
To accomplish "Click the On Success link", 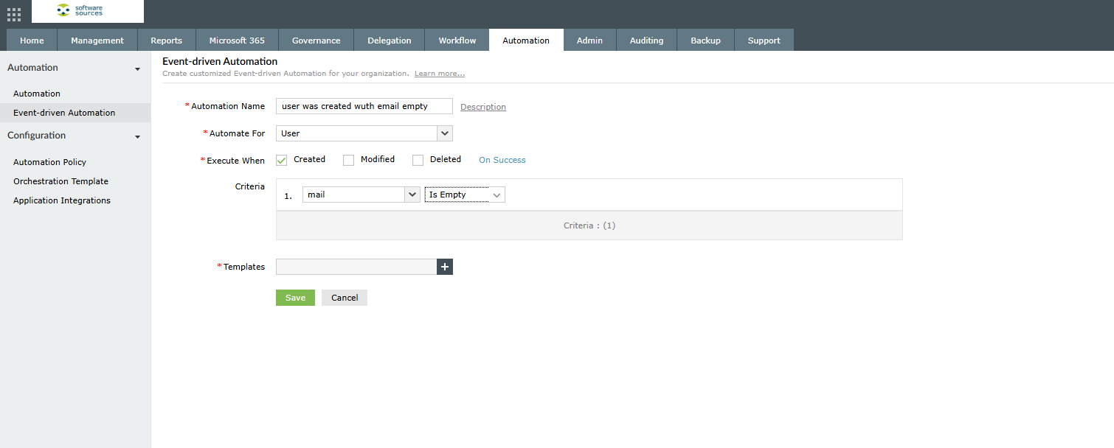I will (x=502, y=160).
